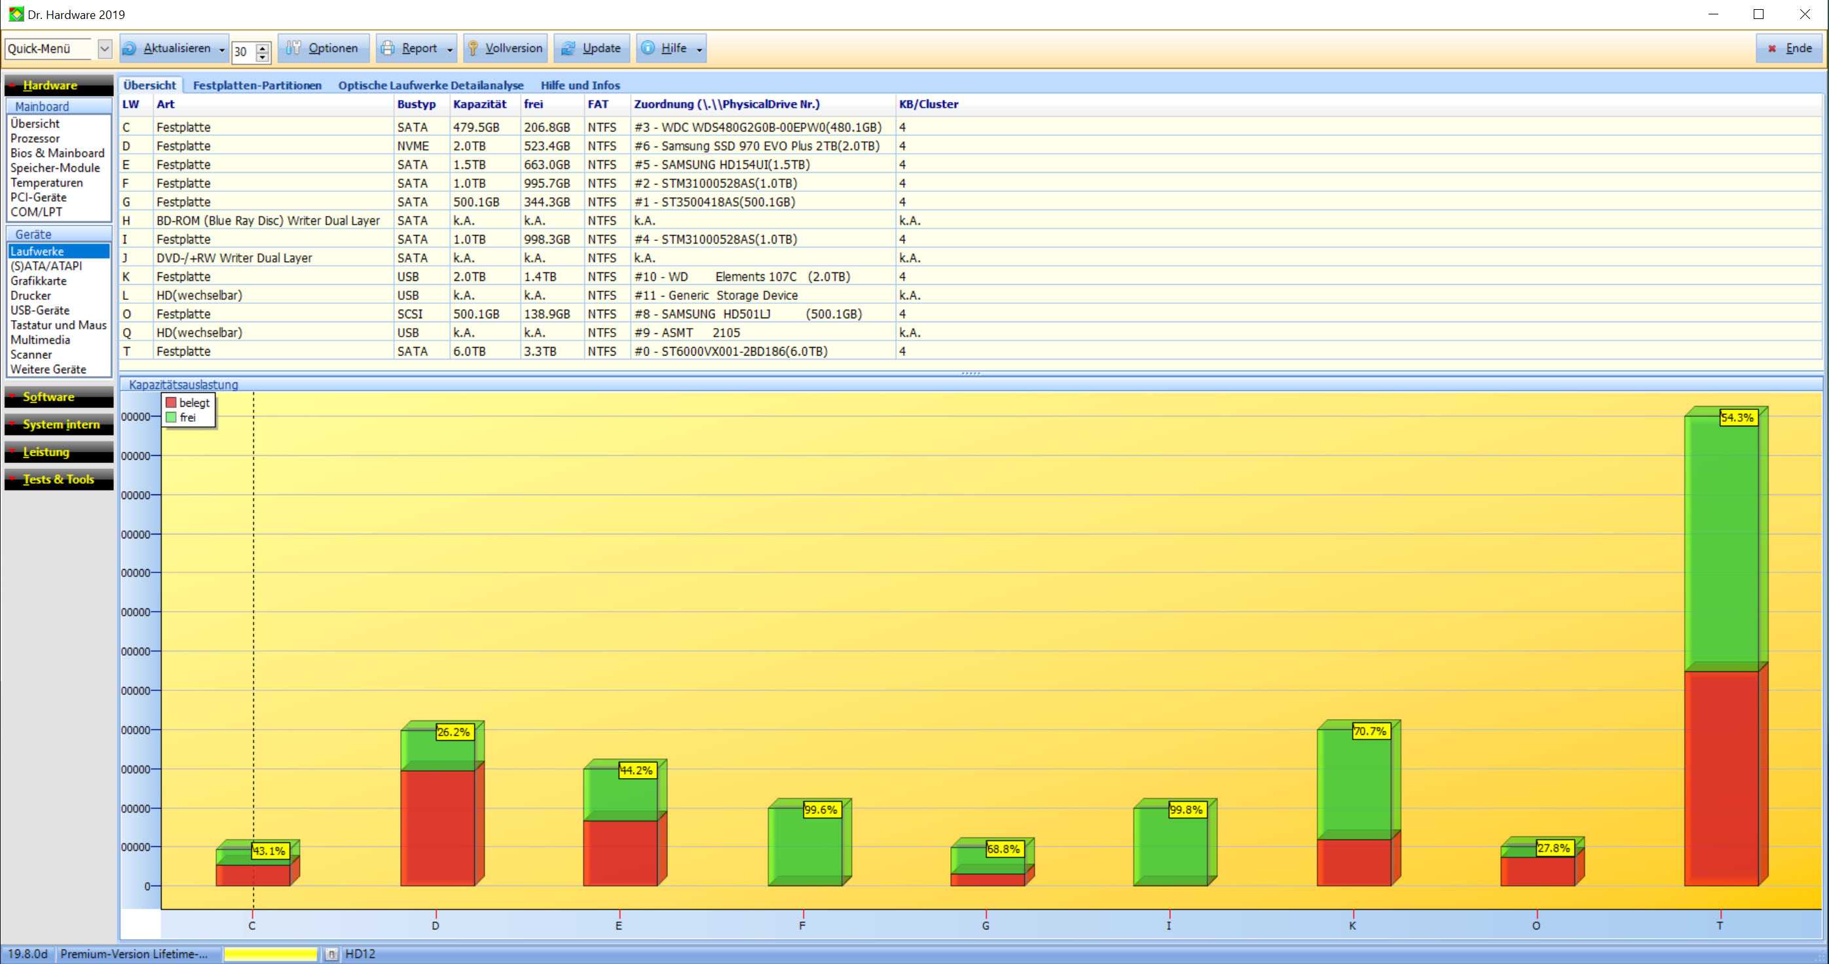Click the blue Hilfe info icon
Viewport: 1829px width, 964px height.
(x=648, y=48)
